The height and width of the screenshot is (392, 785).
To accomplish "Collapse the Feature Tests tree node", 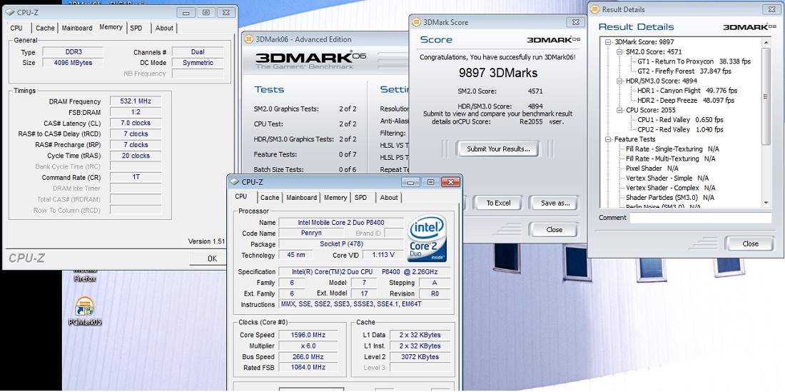I will [608, 139].
